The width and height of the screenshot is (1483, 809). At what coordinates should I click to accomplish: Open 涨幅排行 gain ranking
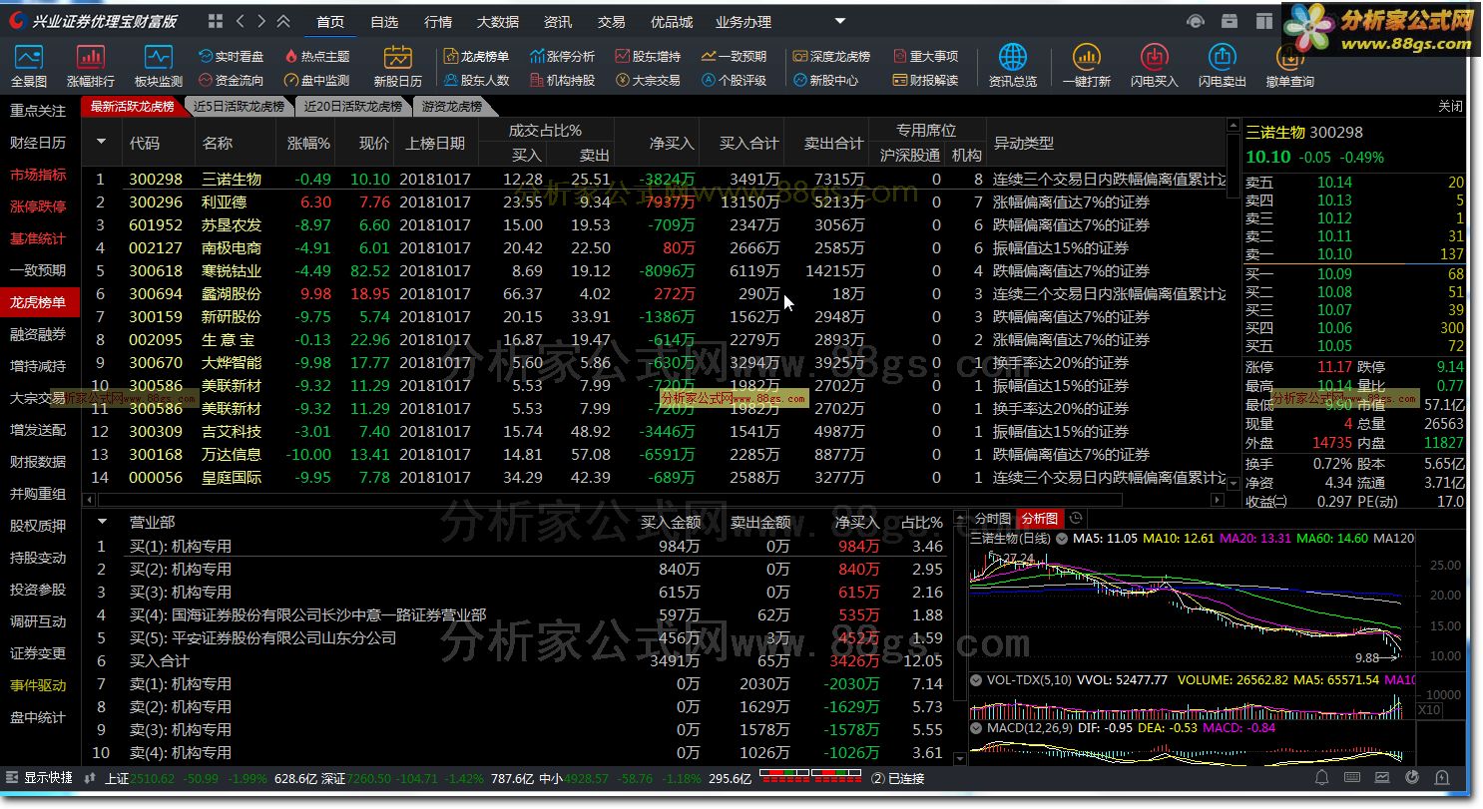pyautogui.click(x=91, y=66)
